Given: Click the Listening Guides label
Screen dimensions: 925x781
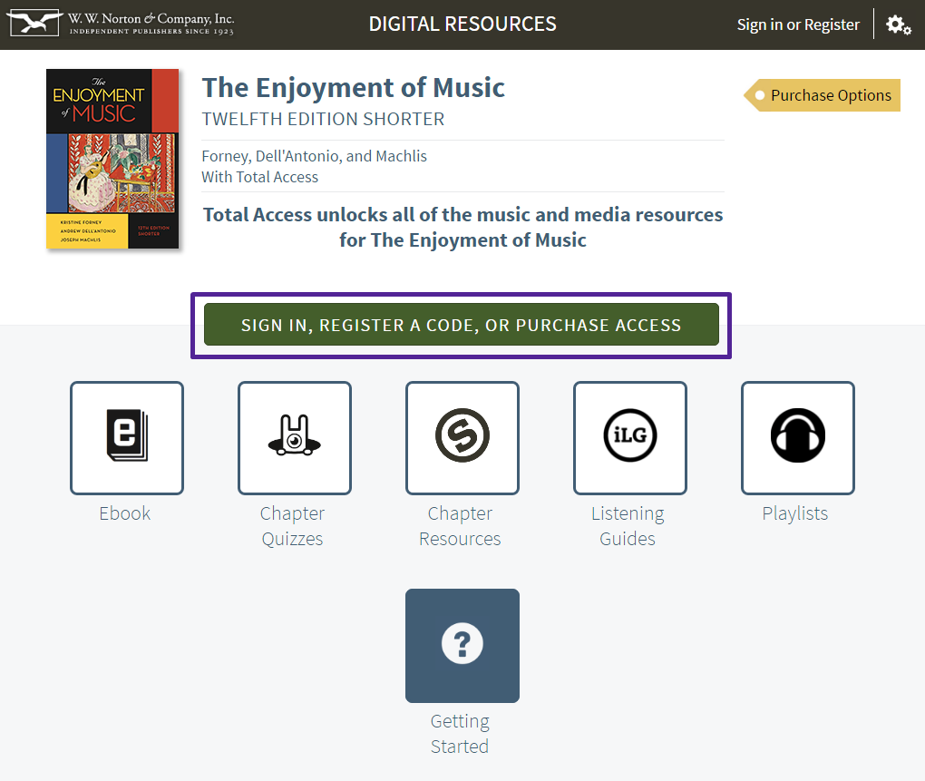Looking at the screenshot, I should click(628, 525).
